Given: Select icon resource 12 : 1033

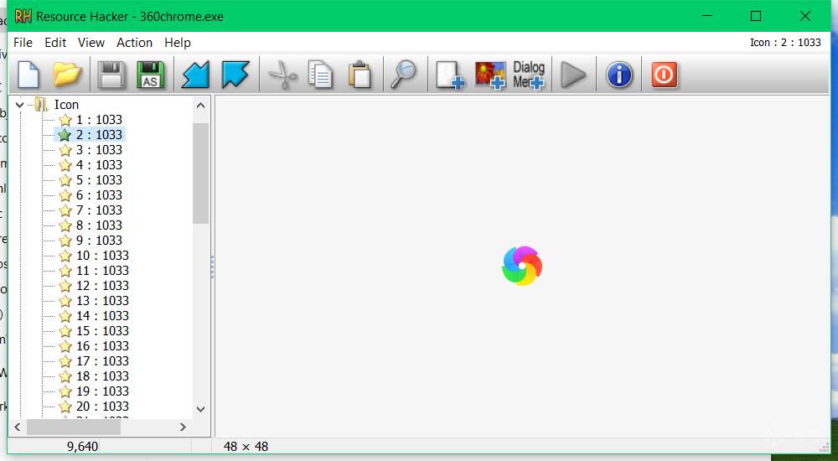Looking at the screenshot, I should [x=102, y=286].
